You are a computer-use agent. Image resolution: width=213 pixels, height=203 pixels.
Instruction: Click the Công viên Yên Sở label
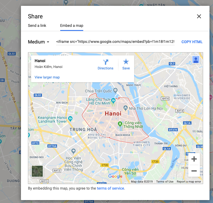coord(130,171)
